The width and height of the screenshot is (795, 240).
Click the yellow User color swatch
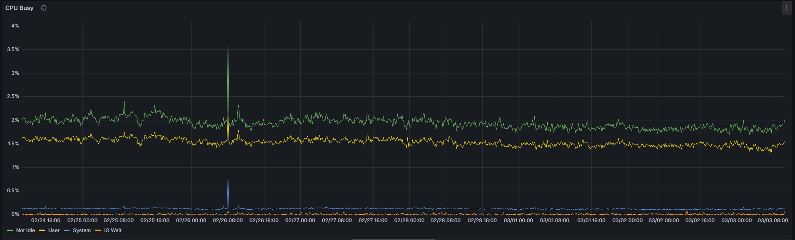coord(42,230)
